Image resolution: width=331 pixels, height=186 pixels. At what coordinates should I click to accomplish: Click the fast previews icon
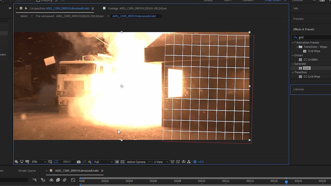pyautogui.click(x=178, y=162)
